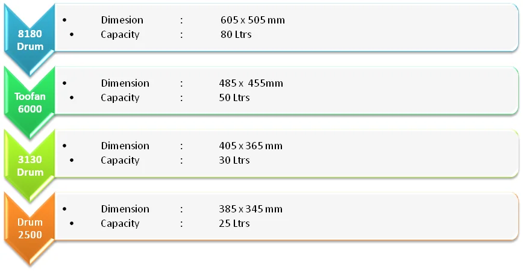Screen dimensions: 523x272
Task: Click the 605 x 505 mm value
Action: [252, 20]
